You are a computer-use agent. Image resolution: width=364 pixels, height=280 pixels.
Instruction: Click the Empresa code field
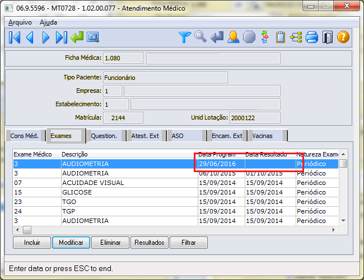pos(113,91)
